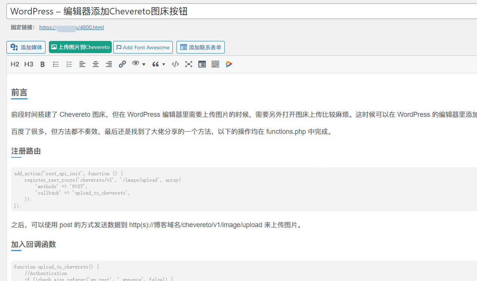
Task: Insert a hyperlink via chain icon
Action: (x=122, y=64)
